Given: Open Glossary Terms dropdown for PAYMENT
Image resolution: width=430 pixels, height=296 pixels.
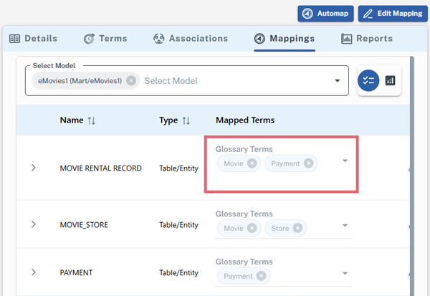Looking at the screenshot, I should point(345,273).
